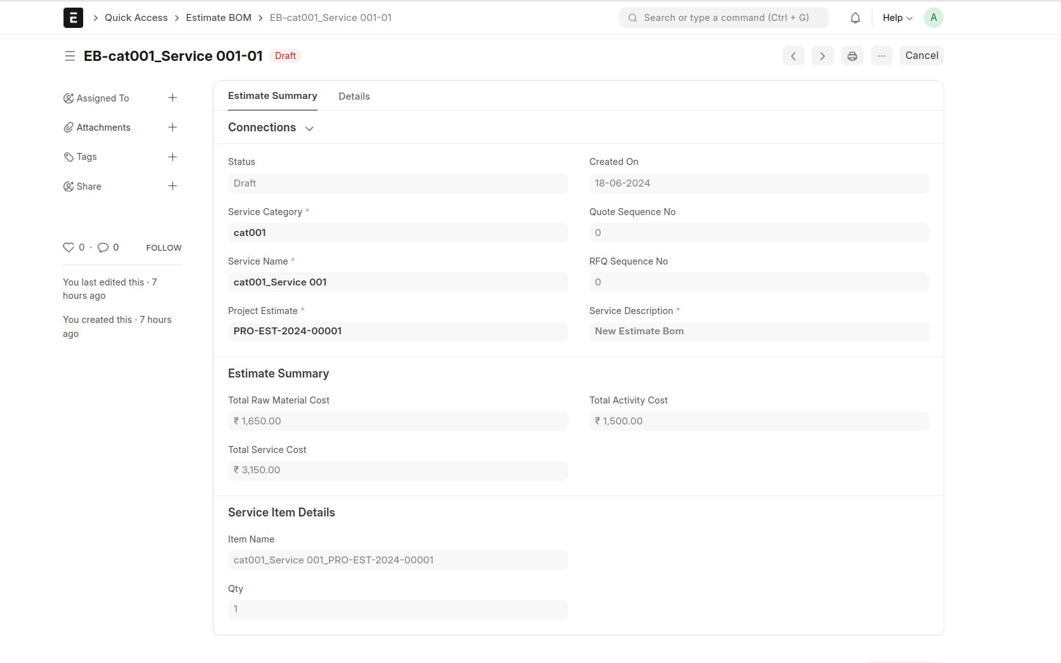
Task: Go to next document arrow
Action: (x=822, y=56)
